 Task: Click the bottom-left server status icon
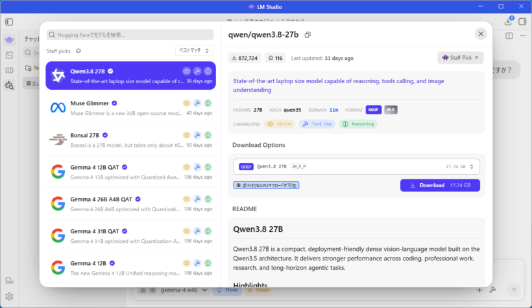pos(9,281)
